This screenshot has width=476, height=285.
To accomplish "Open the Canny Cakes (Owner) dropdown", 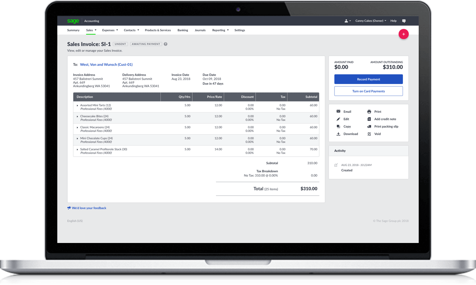I will (x=370, y=21).
